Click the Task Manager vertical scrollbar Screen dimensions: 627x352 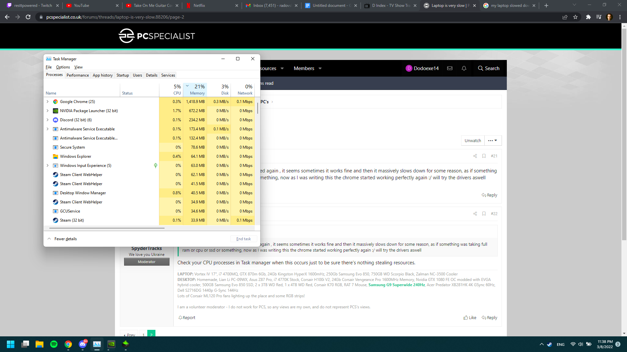tap(258, 108)
